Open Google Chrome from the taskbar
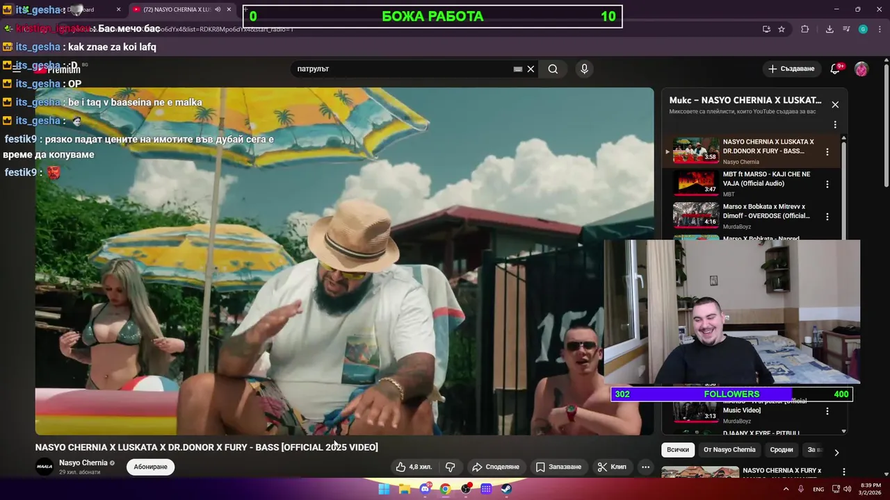Viewport: 890px width, 500px height. (445, 489)
